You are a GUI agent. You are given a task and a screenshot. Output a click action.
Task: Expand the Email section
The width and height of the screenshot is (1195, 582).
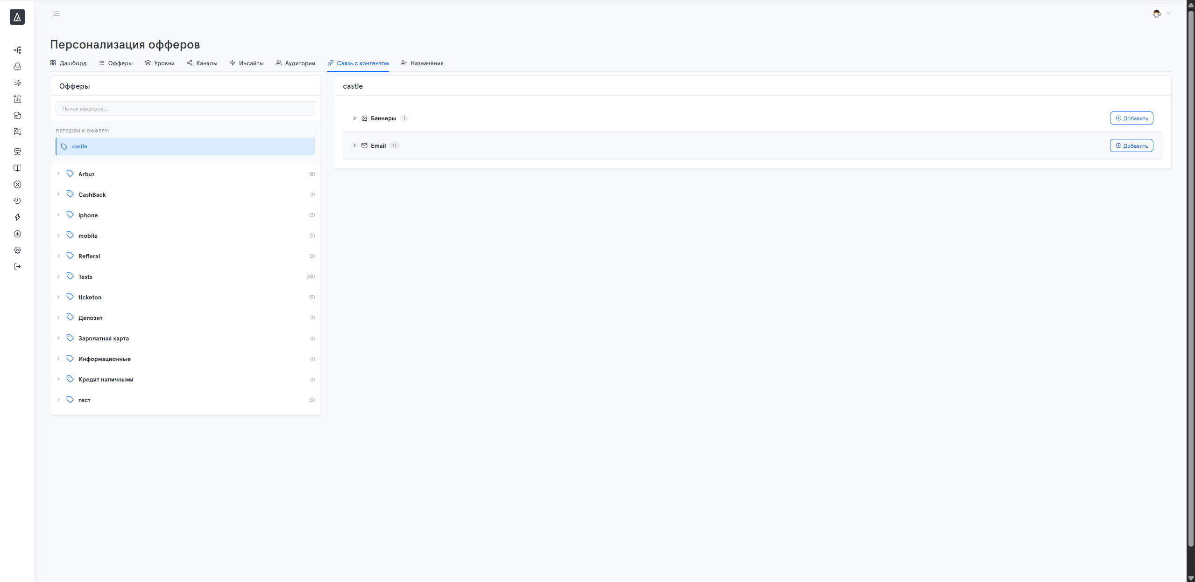coord(354,145)
